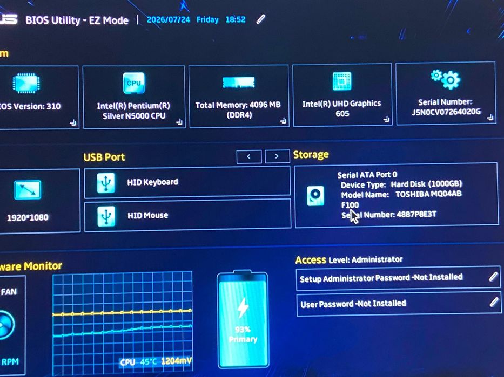Click the battery charging icon showing 93%

243,319
